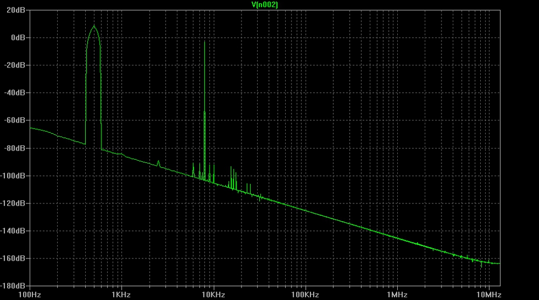Select the -20dB axis tick label
Viewport: 539px width, 300px height.
tap(17, 65)
